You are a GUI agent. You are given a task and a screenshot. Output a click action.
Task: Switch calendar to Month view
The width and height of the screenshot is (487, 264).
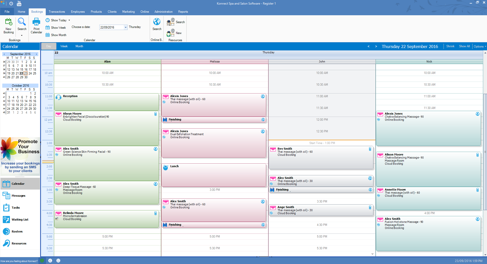[79, 46]
